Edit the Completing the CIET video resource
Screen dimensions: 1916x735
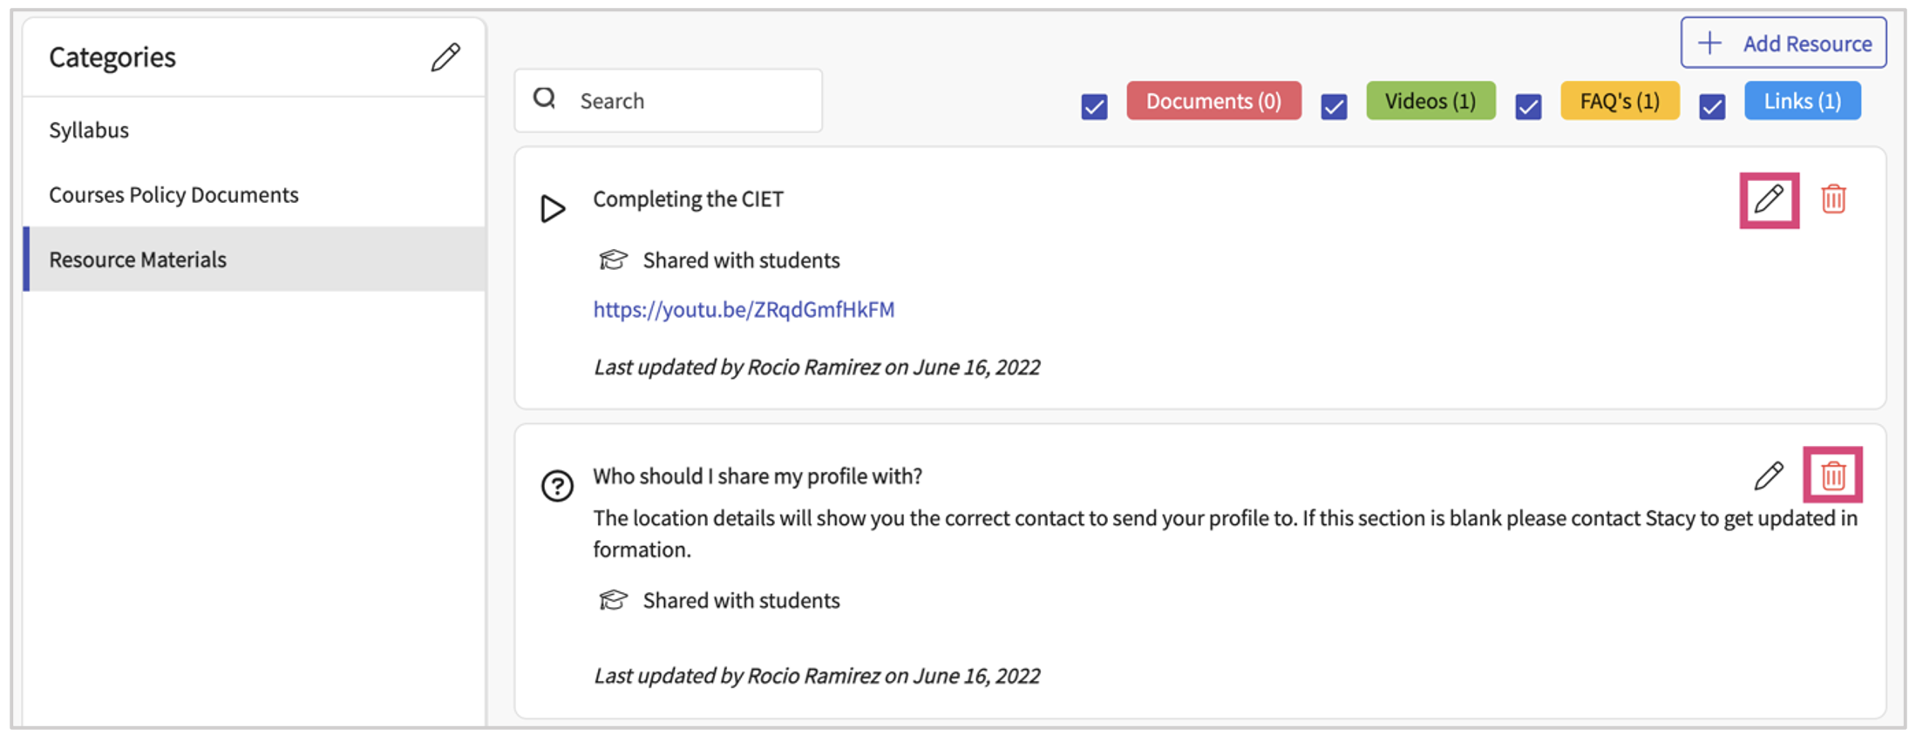(1768, 199)
